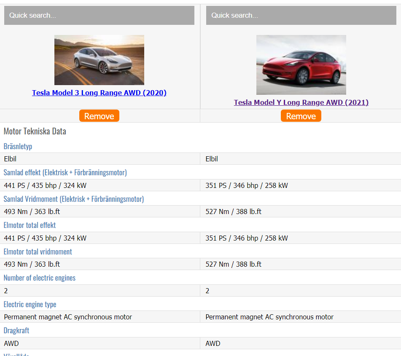Select Model 3 AWD Dragkraft cell
This screenshot has height=356, width=401.
100,343
